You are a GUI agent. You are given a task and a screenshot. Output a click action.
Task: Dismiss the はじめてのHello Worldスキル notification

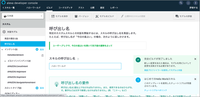tap(195, 79)
